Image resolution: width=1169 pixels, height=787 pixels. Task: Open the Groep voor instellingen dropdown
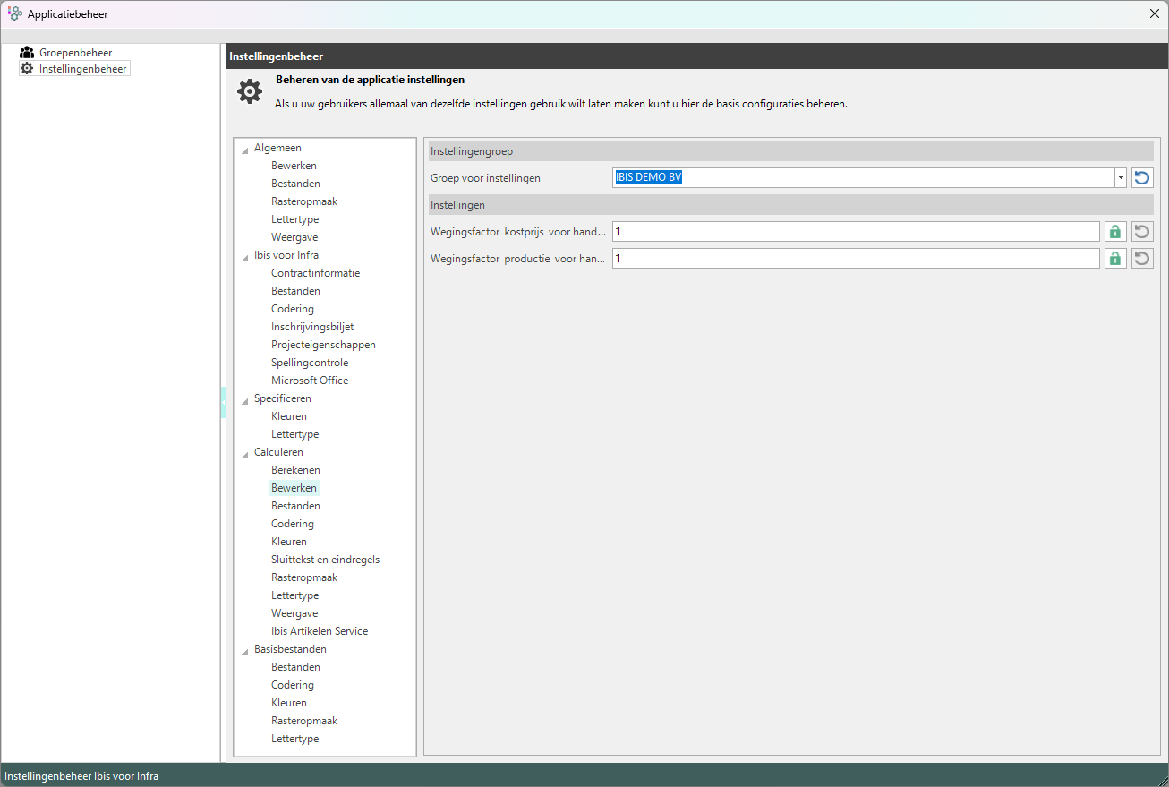pyautogui.click(x=1120, y=178)
